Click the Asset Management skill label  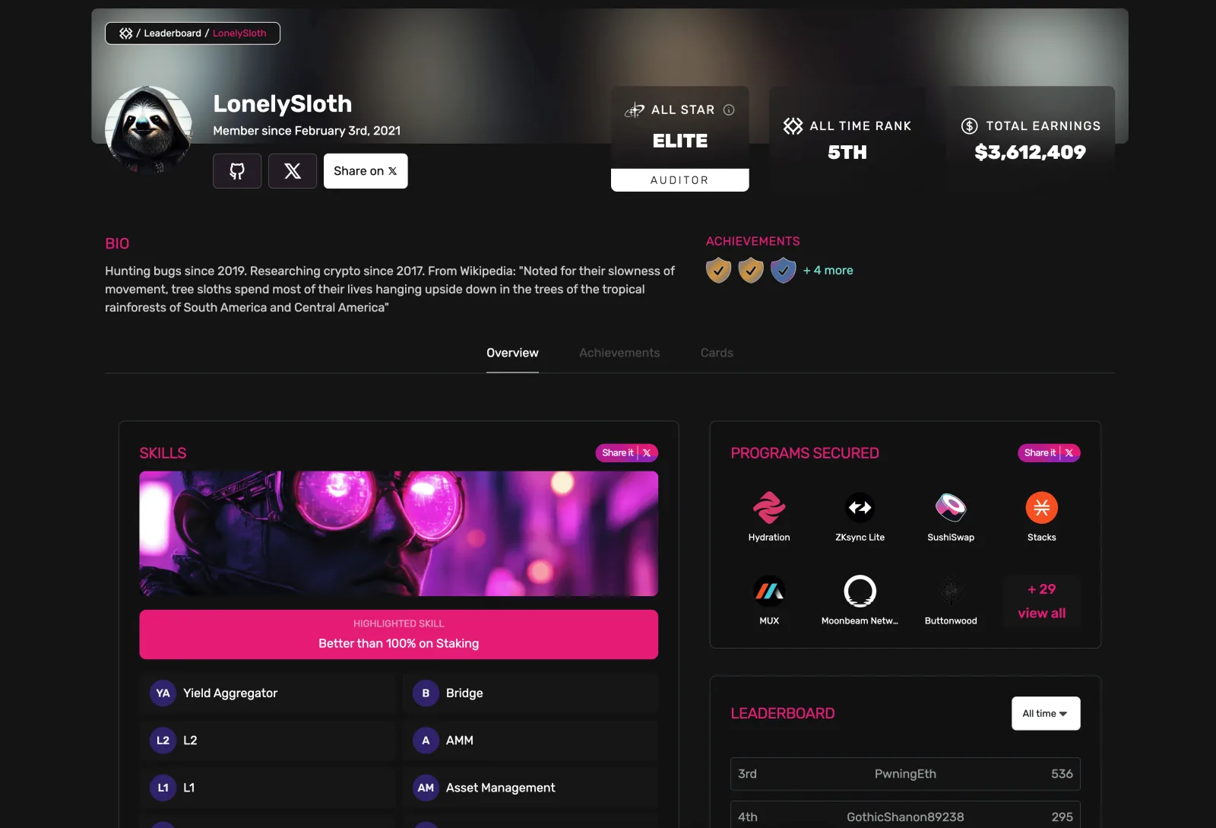tap(501, 788)
